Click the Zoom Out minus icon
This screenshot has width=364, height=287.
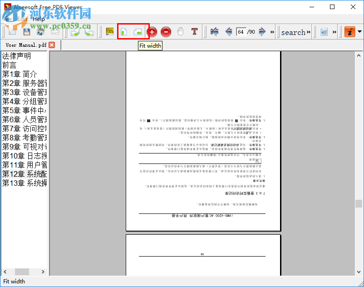coord(166,32)
